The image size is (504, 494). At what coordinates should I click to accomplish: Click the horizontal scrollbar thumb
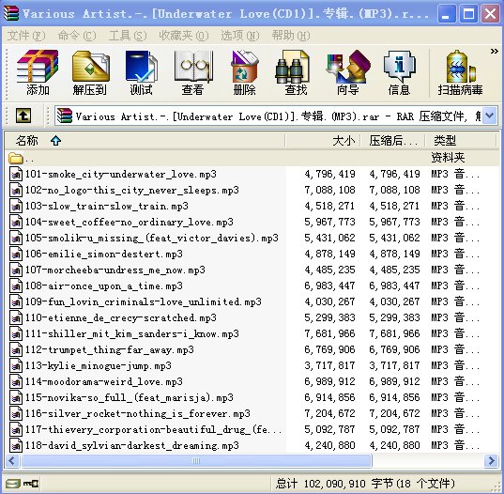pyautogui.click(x=196, y=460)
